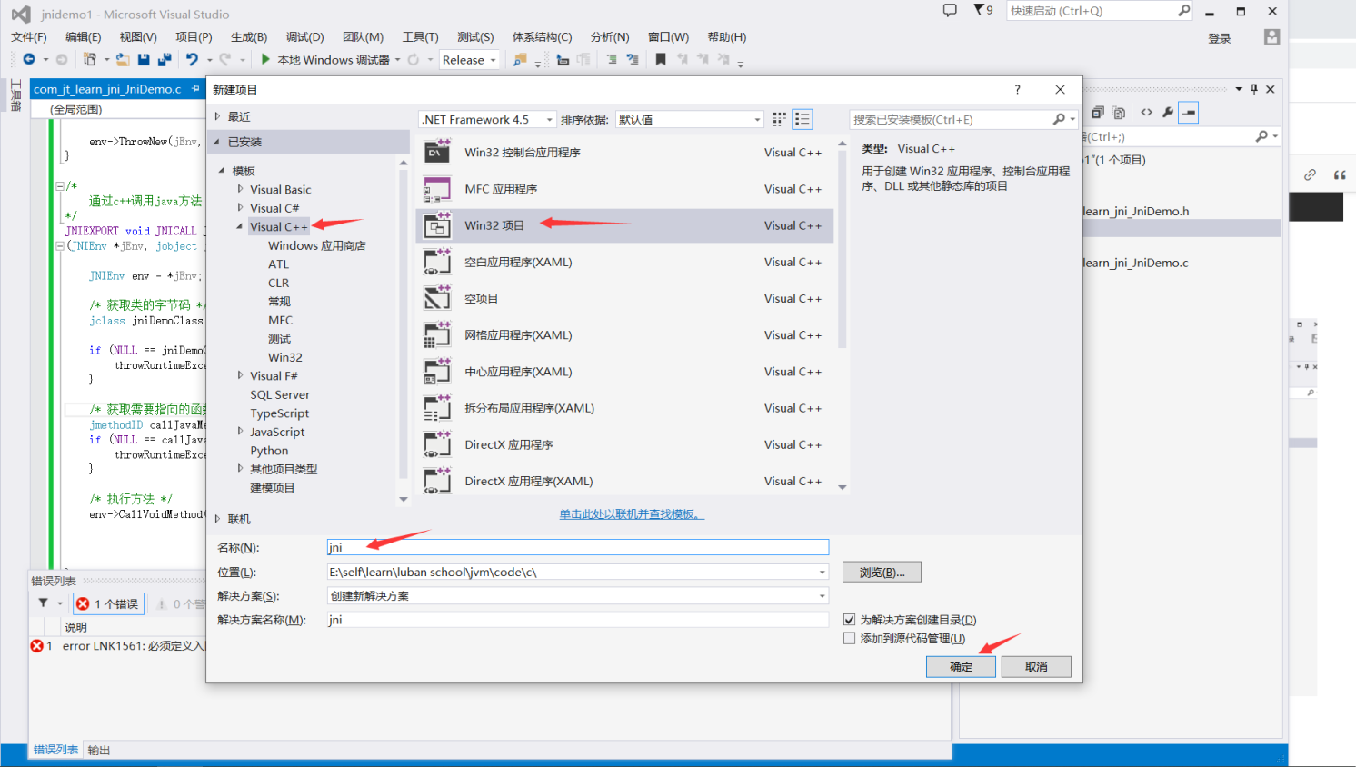The image size is (1356, 767).
Task: Click the green Start Debugging play icon
Action: [x=265, y=59]
